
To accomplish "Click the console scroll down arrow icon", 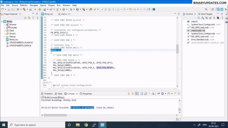I will click(129, 94).
